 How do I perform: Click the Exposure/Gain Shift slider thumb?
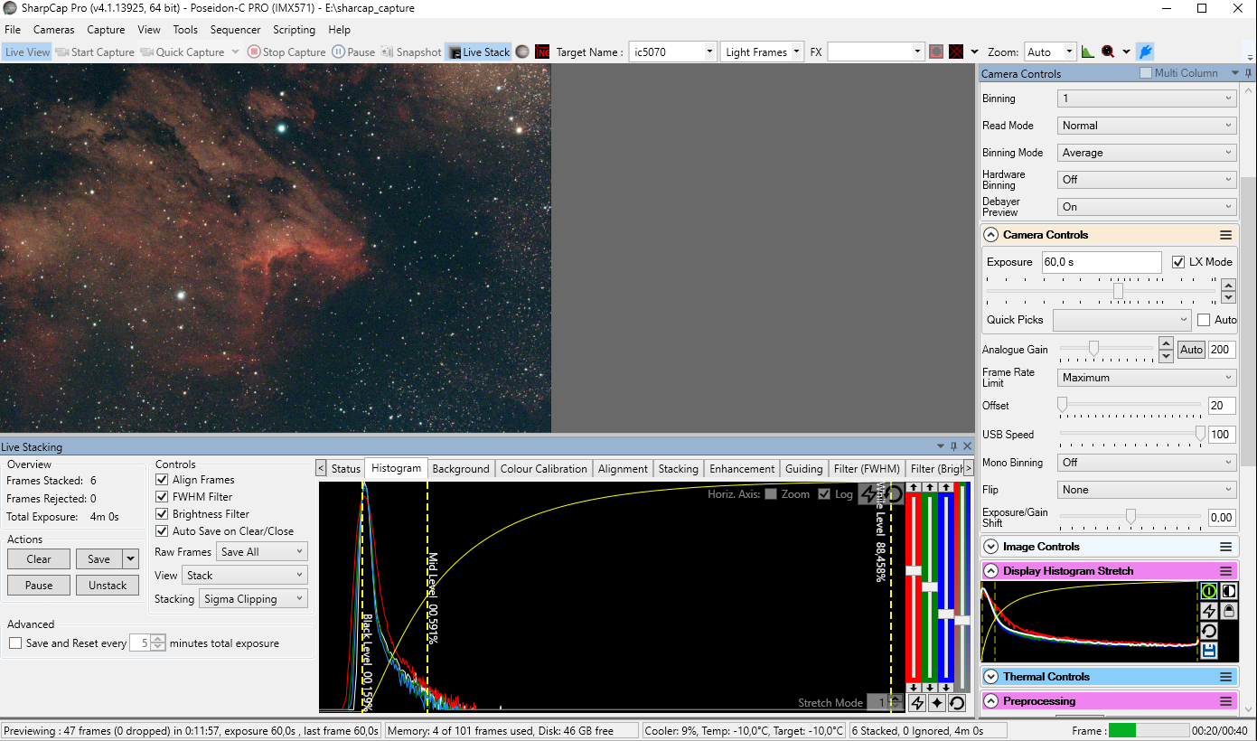[1130, 516]
